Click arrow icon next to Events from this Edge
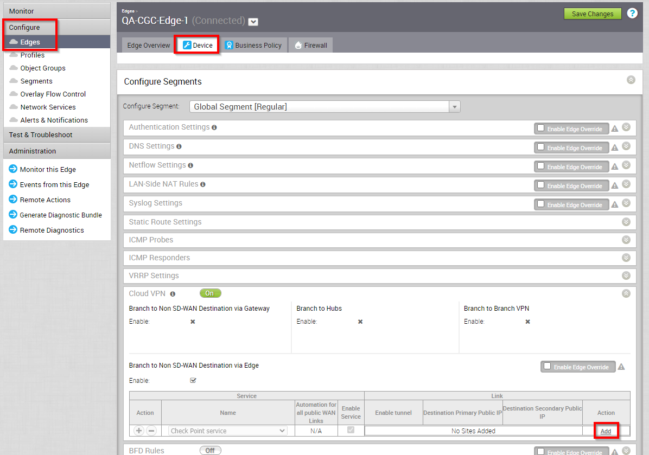This screenshot has height=455, width=649. coord(13,184)
